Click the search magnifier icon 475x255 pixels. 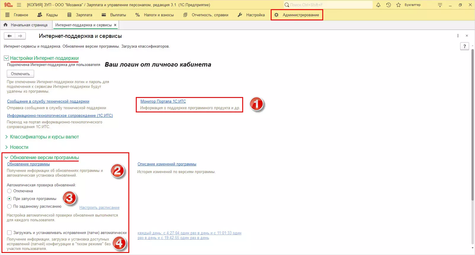pos(287,5)
